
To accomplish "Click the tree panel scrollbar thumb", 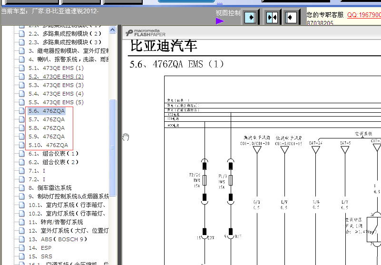I will coord(113,147).
